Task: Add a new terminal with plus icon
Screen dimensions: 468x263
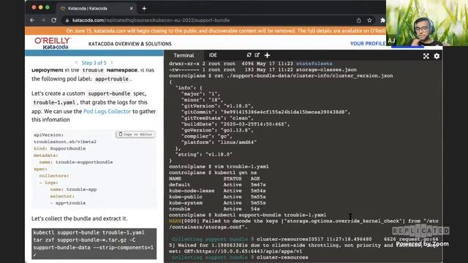Action: coord(267,56)
